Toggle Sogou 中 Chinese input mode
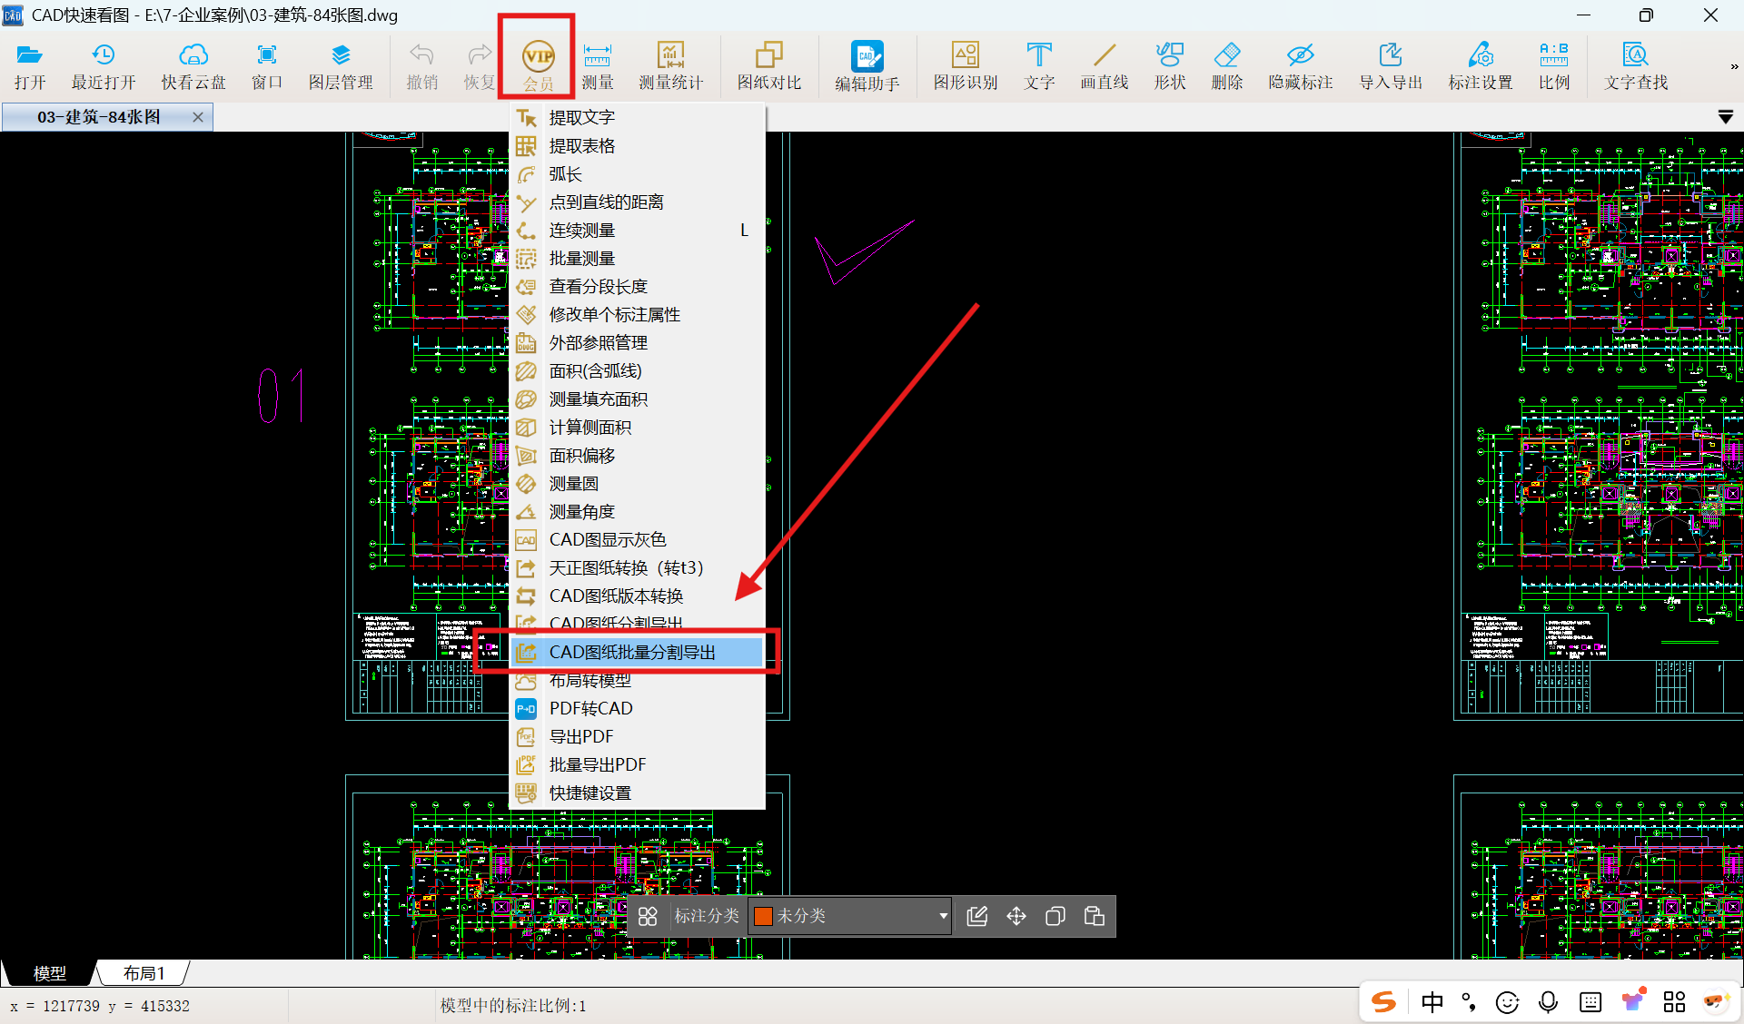This screenshot has width=1744, height=1024. point(1432,1002)
